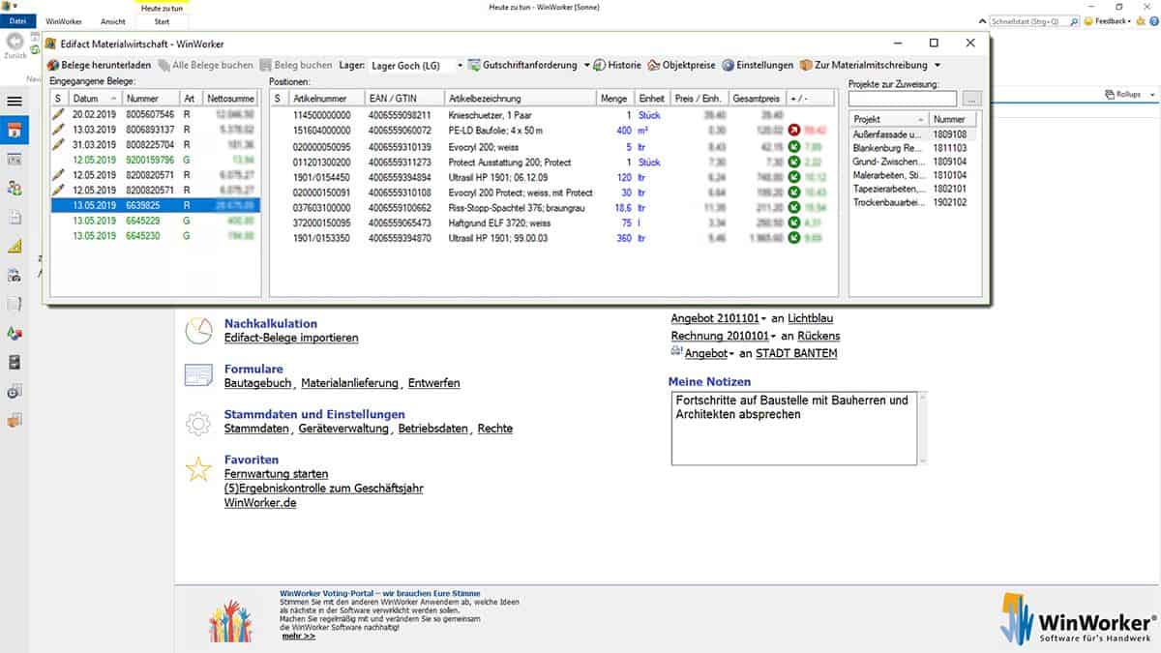Open the Gutschriftanforderung dropdown arrow

586,65
